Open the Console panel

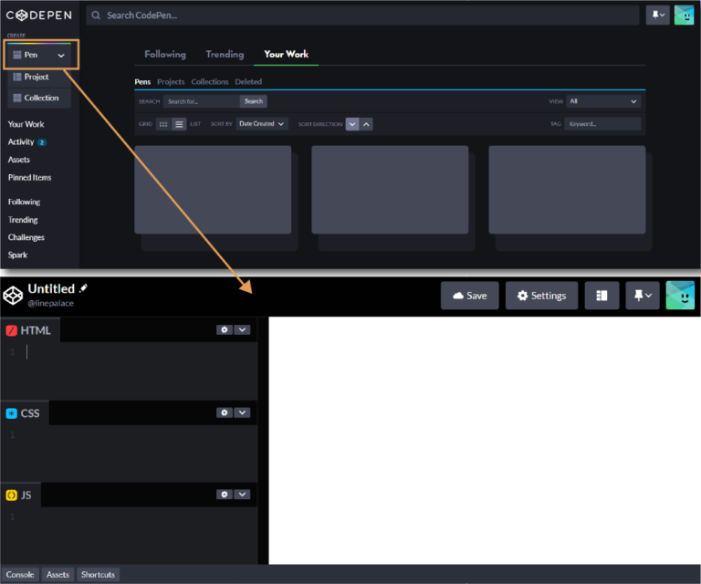[x=20, y=574]
